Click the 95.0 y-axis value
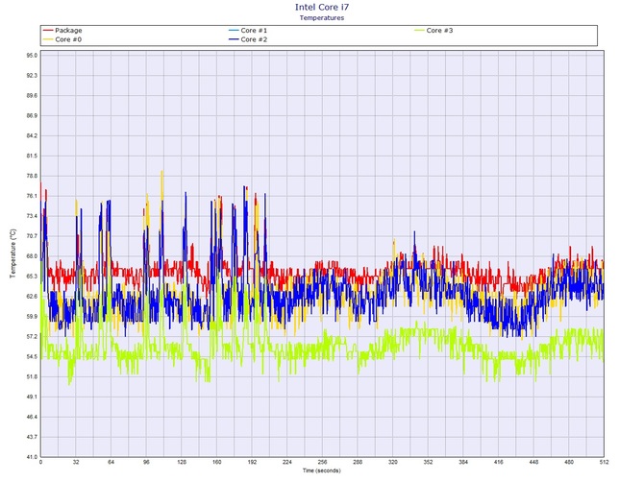644x482 pixels. 33,56
